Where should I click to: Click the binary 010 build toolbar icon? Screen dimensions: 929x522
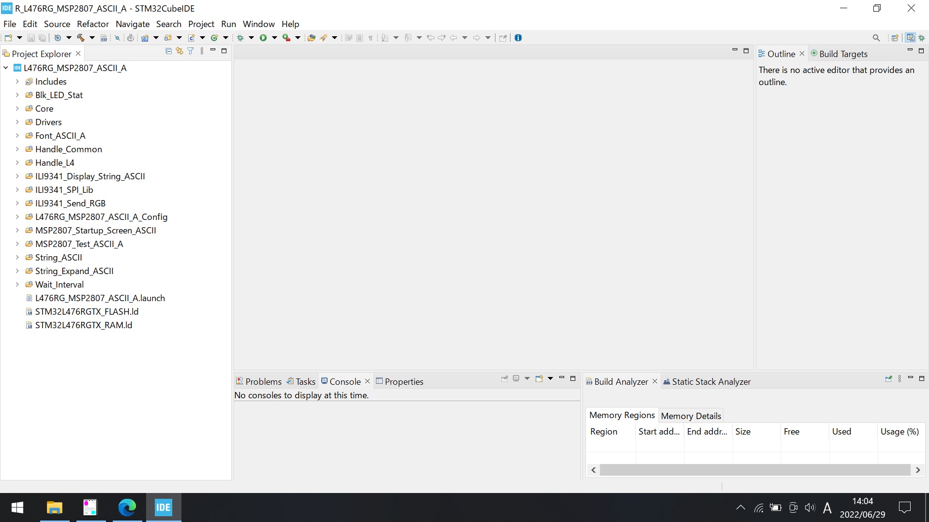[x=104, y=38]
